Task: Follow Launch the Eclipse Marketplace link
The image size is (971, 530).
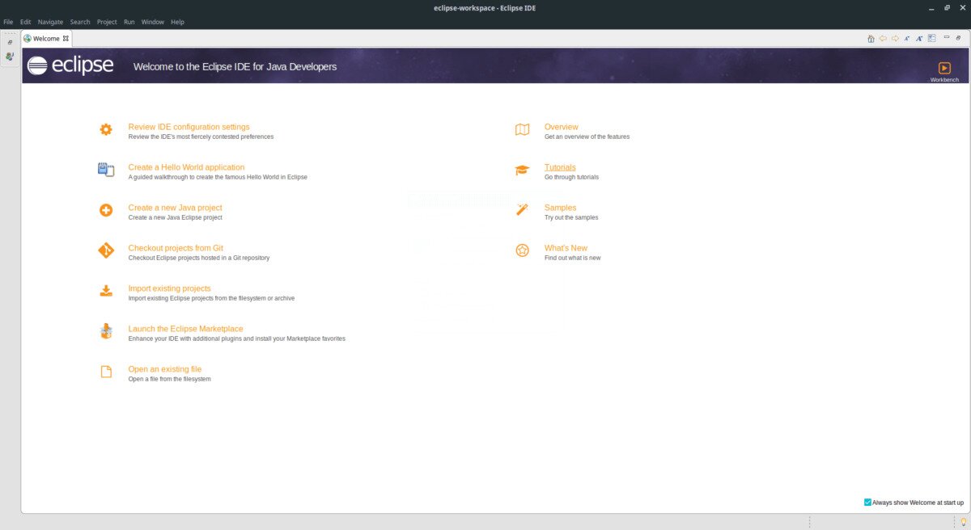Action: 185,329
